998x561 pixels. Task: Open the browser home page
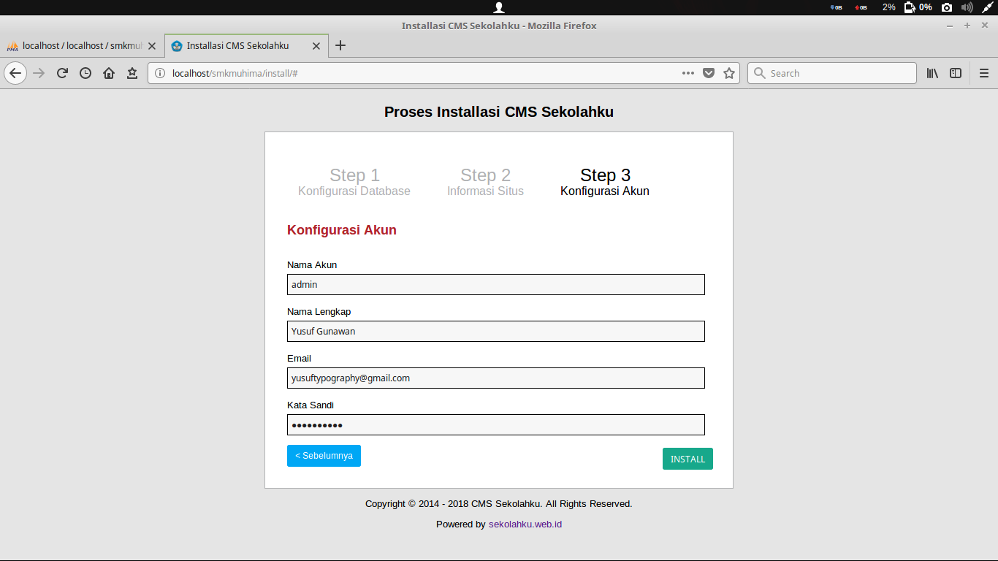pyautogui.click(x=109, y=73)
